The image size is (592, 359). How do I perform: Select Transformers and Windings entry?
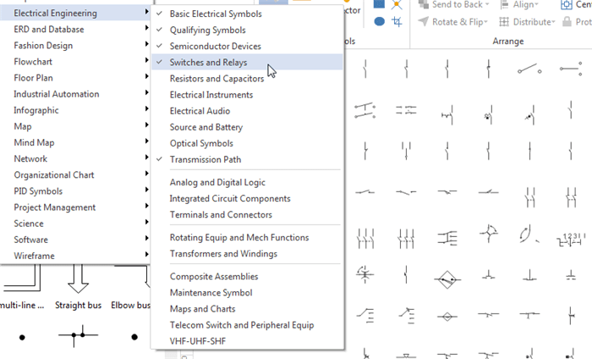(x=223, y=254)
